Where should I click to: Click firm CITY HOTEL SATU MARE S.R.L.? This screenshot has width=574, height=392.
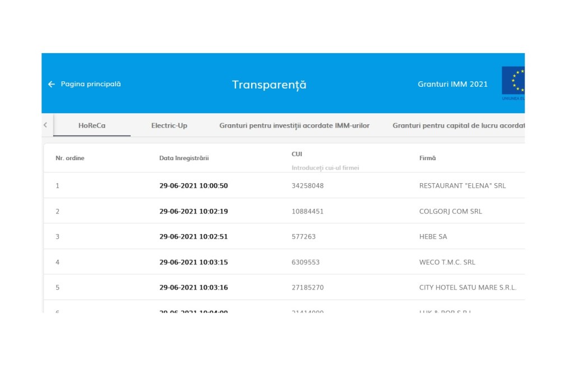tap(468, 287)
